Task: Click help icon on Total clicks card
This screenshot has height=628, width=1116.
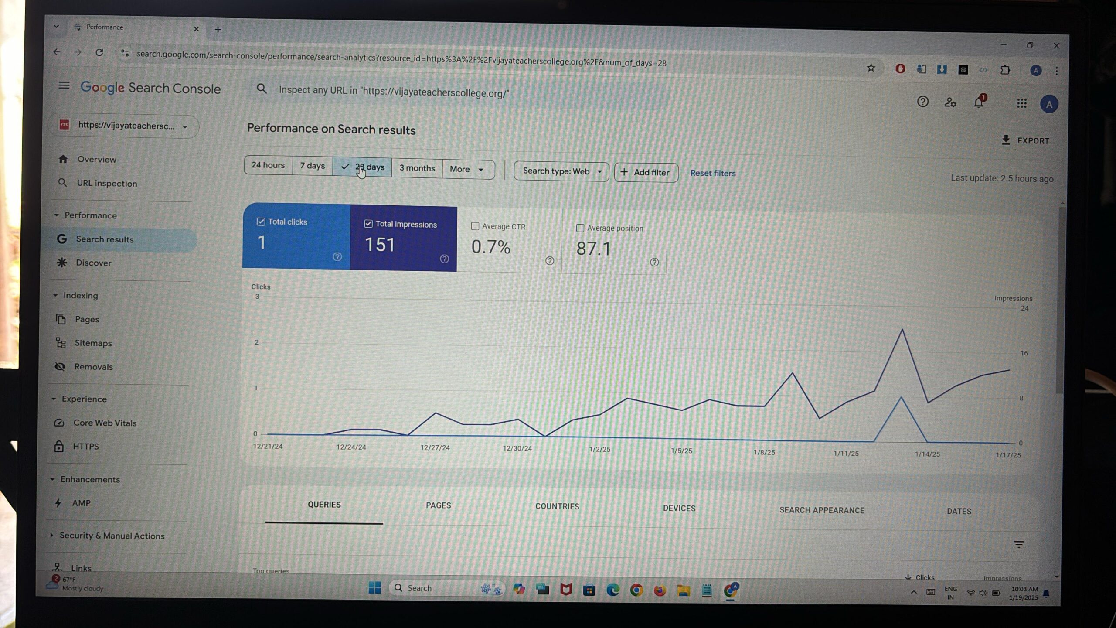Action: pyautogui.click(x=337, y=256)
